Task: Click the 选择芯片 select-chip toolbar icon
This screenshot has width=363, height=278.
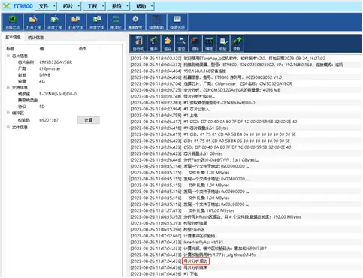Action: click(12, 22)
